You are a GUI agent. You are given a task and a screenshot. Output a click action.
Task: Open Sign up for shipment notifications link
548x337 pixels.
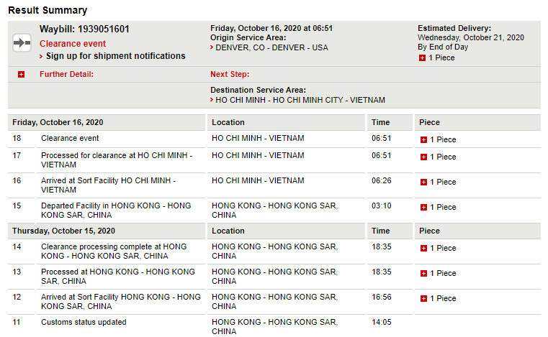(115, 56)
